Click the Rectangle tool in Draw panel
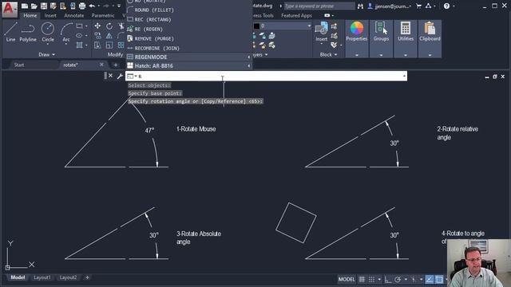511x287 pixels. (x=80, y=26)
